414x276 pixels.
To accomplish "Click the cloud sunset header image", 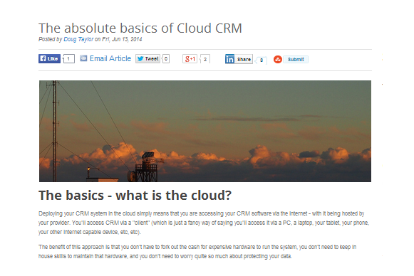I will (205, 131).
